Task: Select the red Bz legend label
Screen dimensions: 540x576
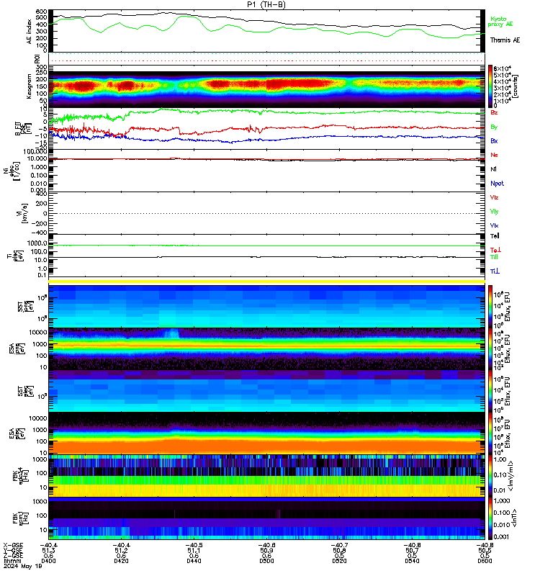Action: [494, 112]
